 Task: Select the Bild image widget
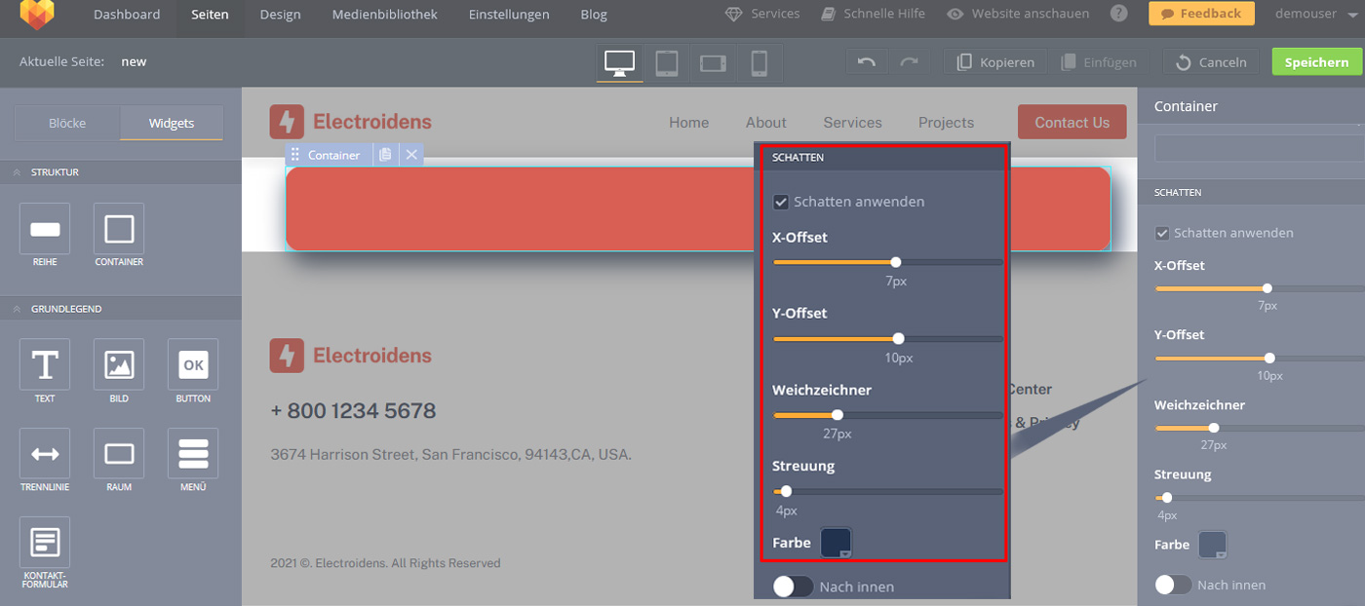point(119,364)
